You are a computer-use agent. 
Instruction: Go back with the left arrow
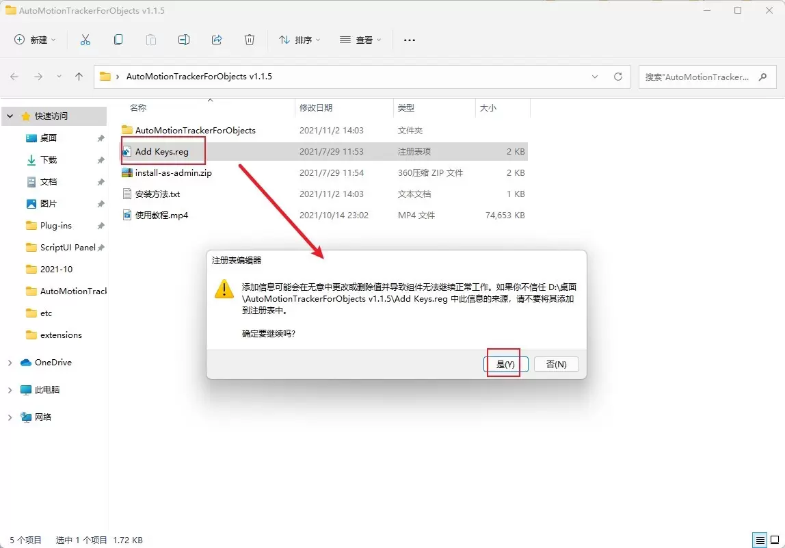point(14,77)
